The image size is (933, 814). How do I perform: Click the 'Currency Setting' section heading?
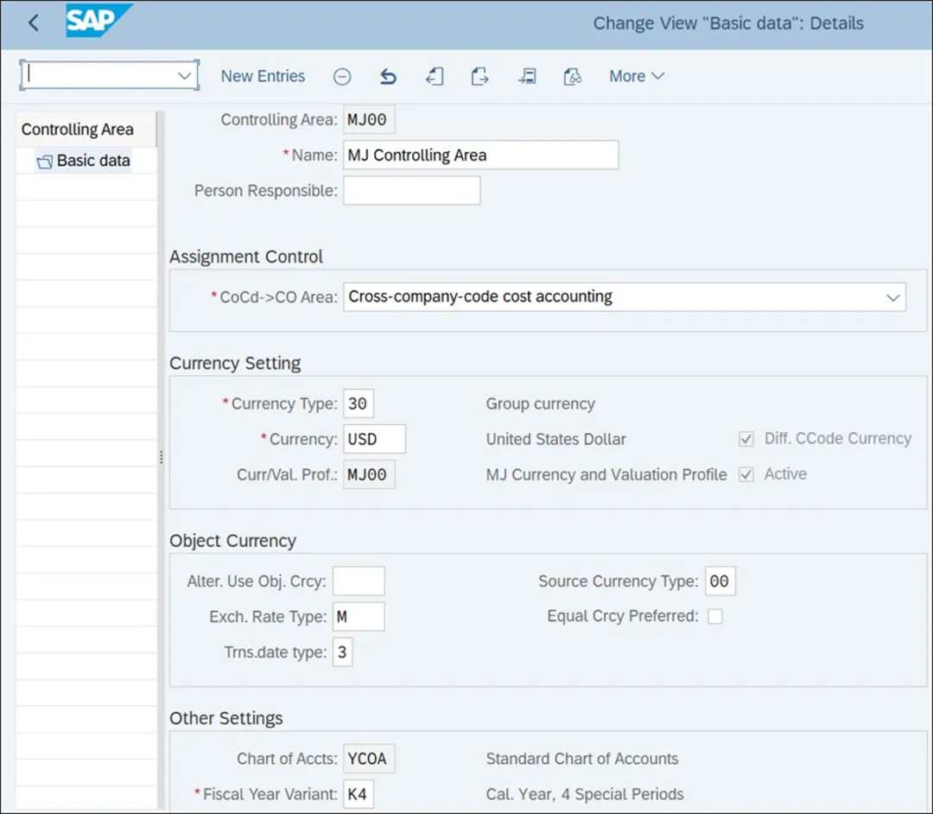[235, 363]
